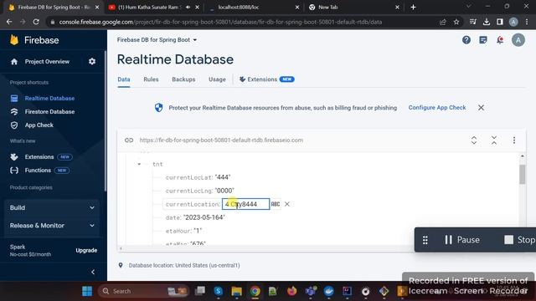
Task: Go back in browser
Action: pos(9,22)
